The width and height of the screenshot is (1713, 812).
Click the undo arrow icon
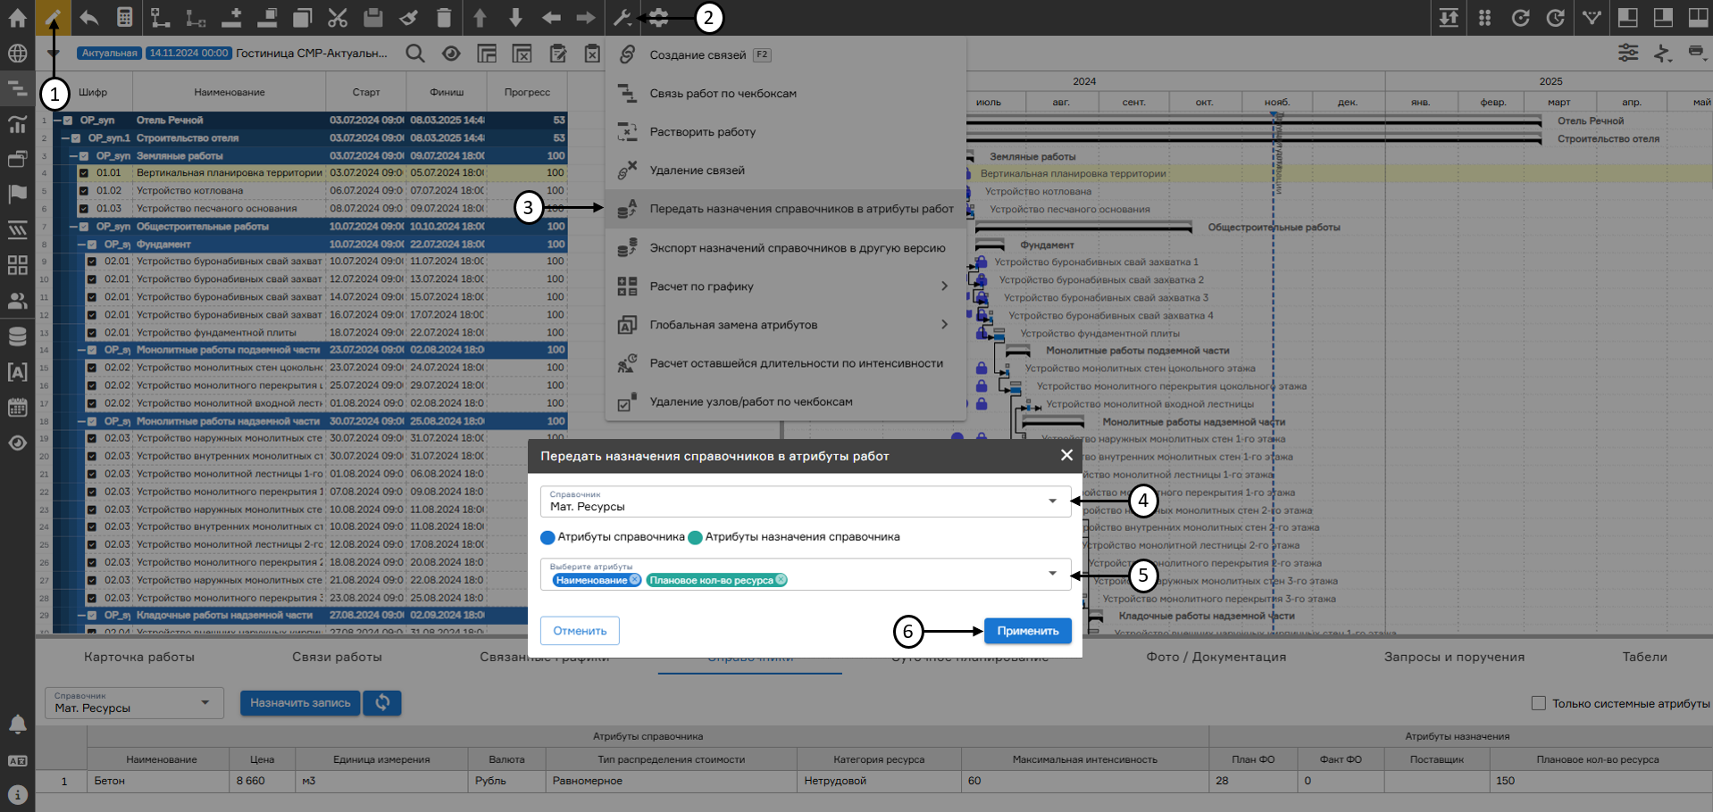tap(88, 18)
